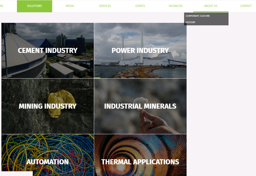This screenshot has width=256, height=176.
Task: Expand the About Us dropdown menu
Action: (x=211, y=6)
